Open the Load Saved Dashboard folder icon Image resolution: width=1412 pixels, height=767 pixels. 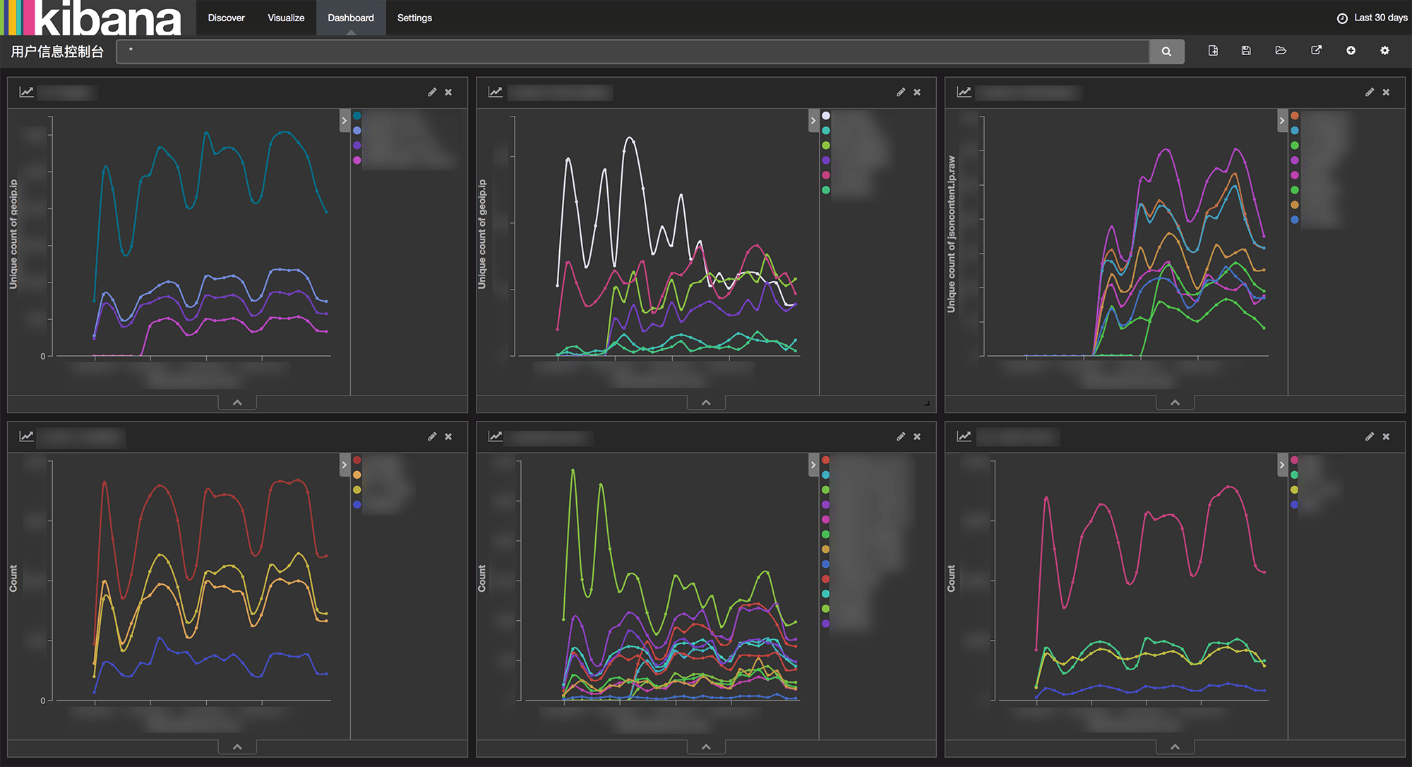[1281, 51]
